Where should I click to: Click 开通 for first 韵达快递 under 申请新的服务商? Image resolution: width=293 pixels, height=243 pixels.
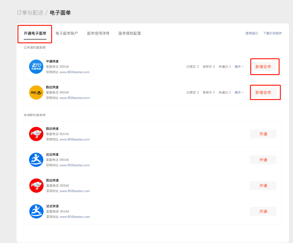click(x=263, y=134)
